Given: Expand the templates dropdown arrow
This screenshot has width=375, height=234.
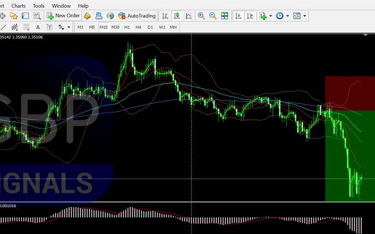Looking at the screenshot, I should click(x=304, y=16).
